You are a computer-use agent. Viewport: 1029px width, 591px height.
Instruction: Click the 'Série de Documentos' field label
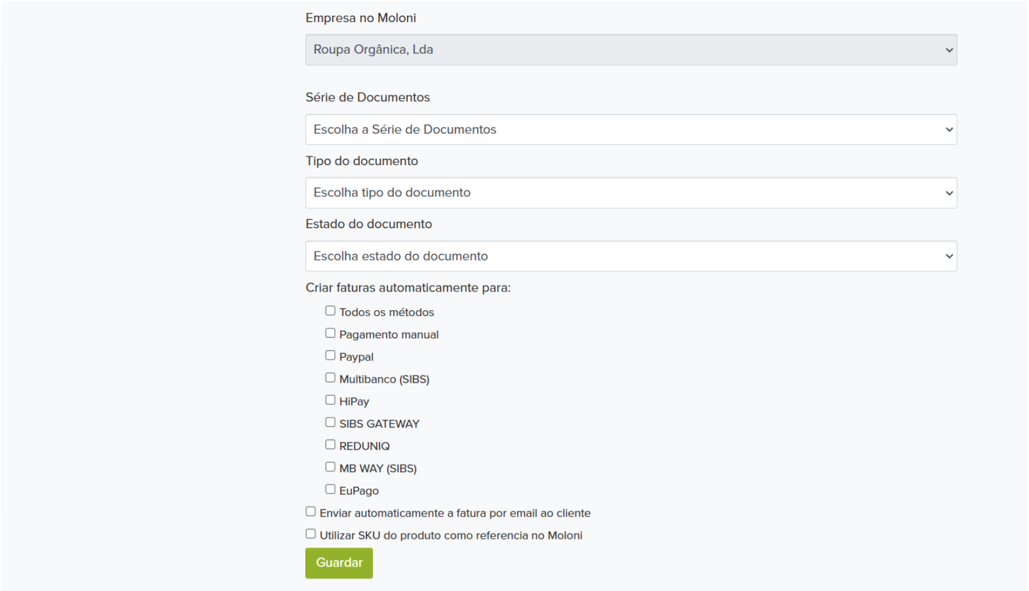pyautogui.click(x=368, y=98)
